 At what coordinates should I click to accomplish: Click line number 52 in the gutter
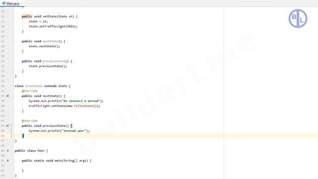[x=2, y=166]
